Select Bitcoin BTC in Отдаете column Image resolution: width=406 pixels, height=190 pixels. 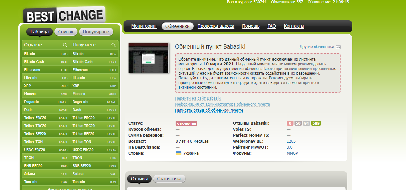tap(46, 54)
